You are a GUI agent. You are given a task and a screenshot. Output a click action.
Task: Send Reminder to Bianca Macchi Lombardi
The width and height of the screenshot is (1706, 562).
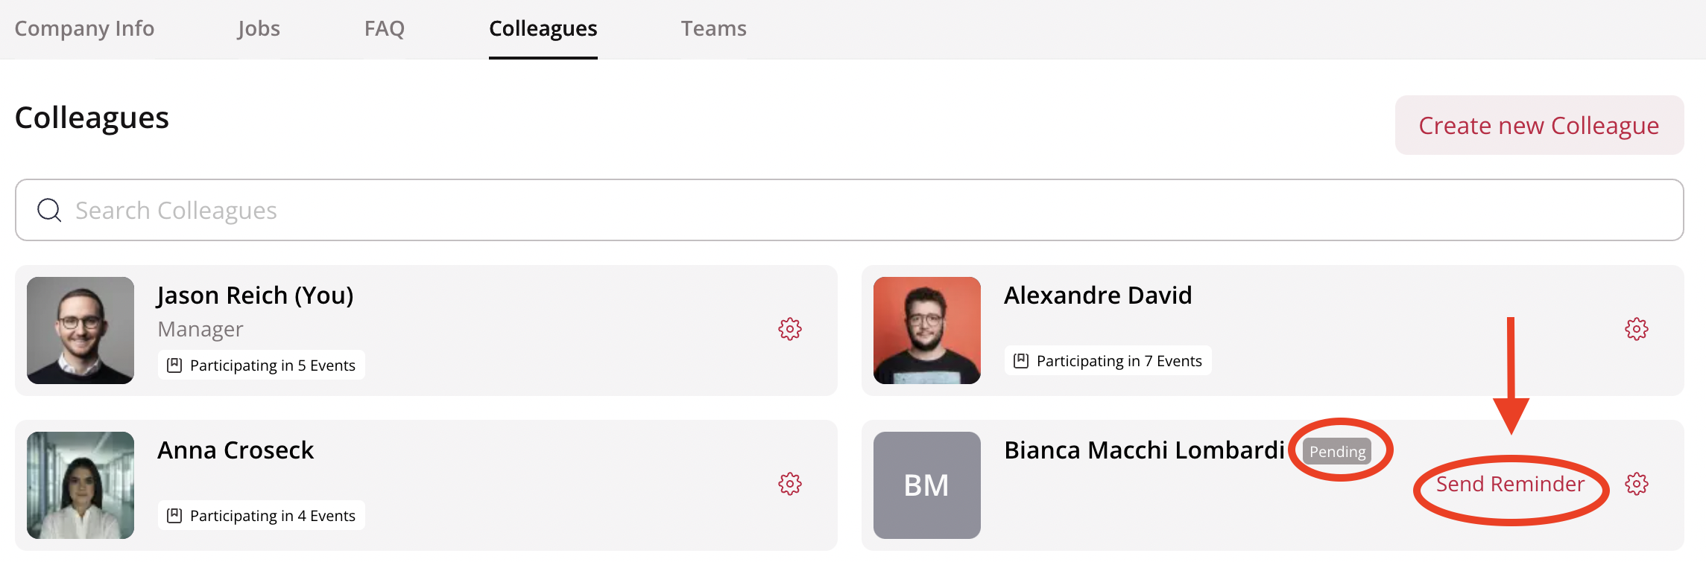[x=1510, y=485]
